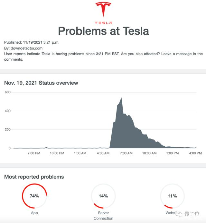Click the 74% App problem ring
206x223 pixels.
click(34, 196)
